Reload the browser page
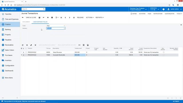 8,5
